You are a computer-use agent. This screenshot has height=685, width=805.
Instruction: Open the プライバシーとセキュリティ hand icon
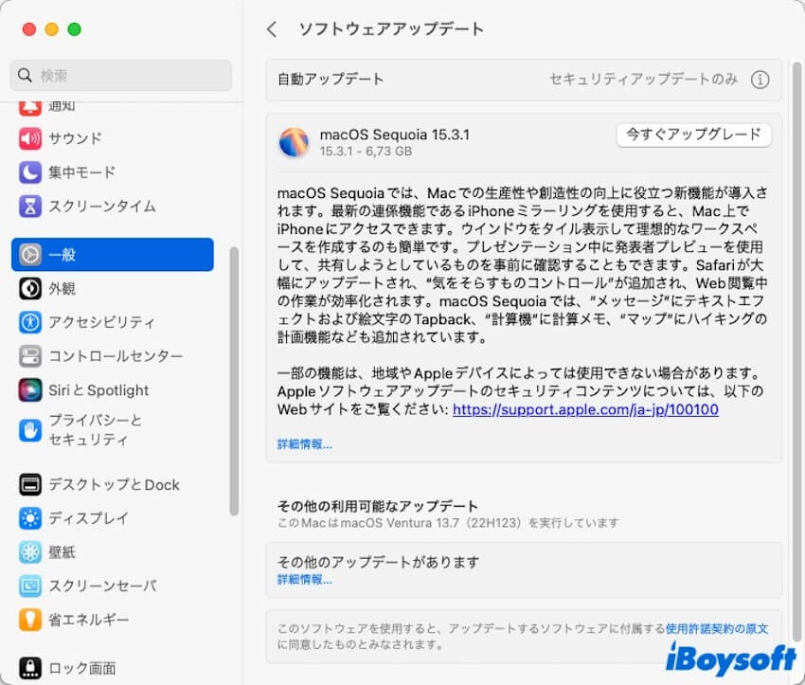pos(29,430)
